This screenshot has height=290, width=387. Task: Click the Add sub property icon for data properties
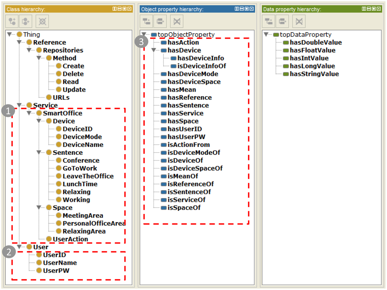point(269,22)
